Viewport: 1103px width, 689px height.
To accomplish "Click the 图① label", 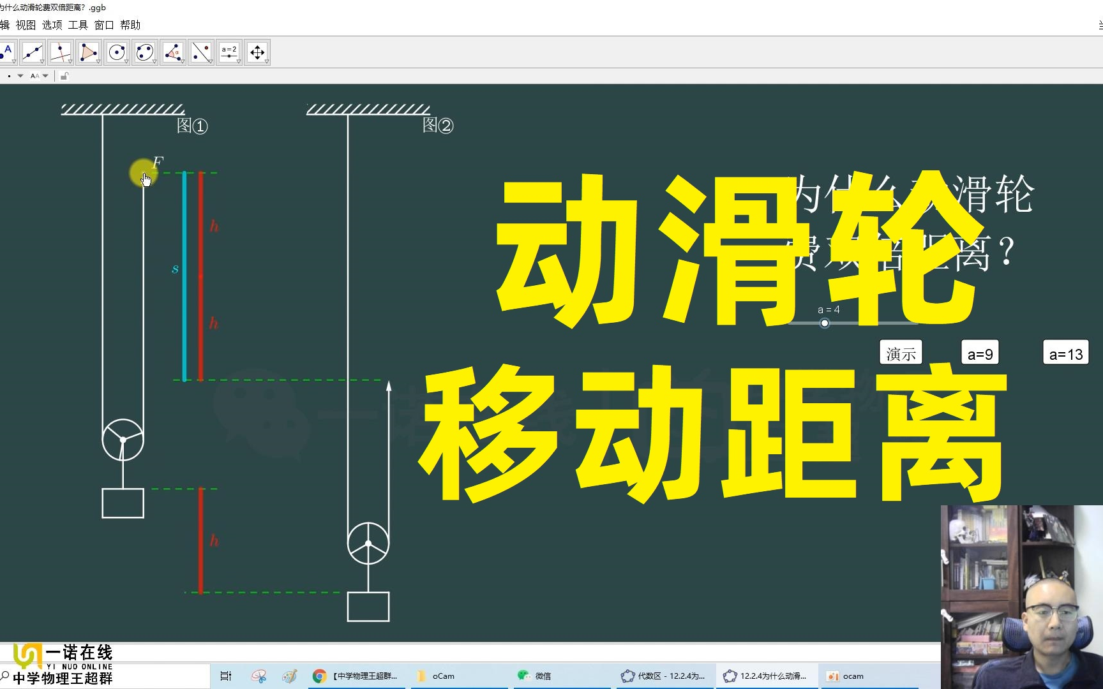I will click(x=192, y=126).
